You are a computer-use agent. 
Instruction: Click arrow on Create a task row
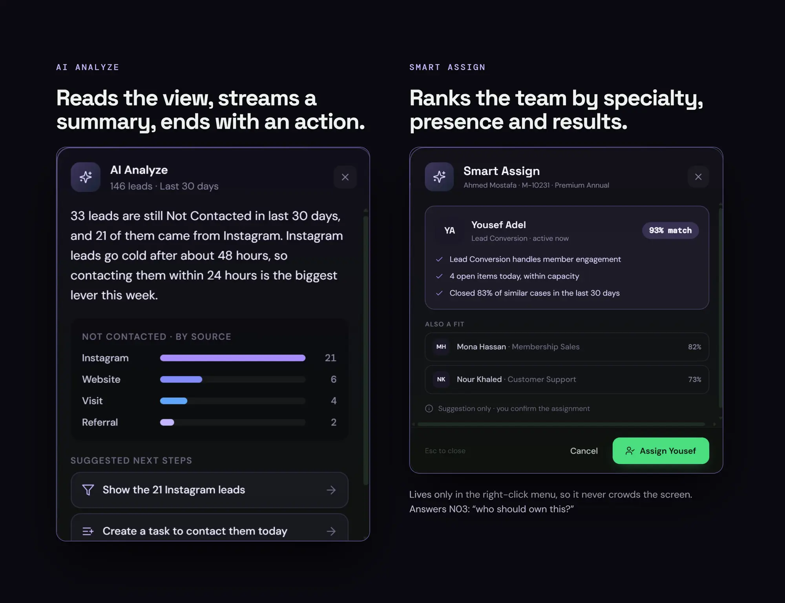[x=331, y=531]
